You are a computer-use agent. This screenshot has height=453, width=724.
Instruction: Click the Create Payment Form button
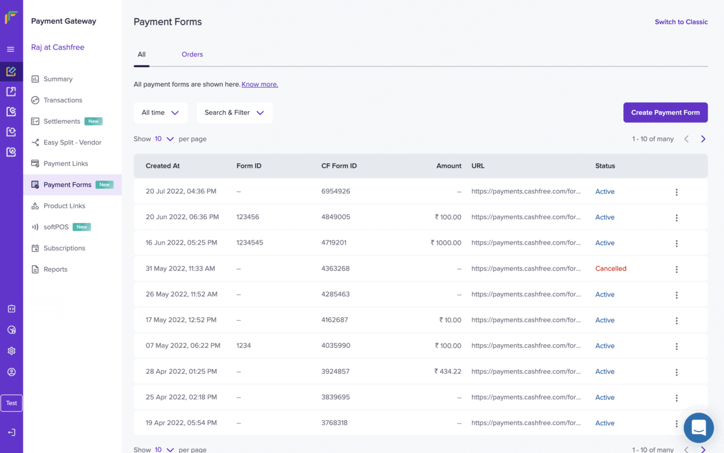(665, 112)
